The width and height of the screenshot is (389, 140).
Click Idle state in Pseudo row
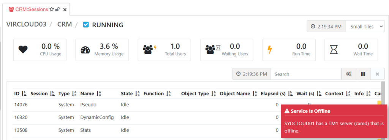(125, 105)
